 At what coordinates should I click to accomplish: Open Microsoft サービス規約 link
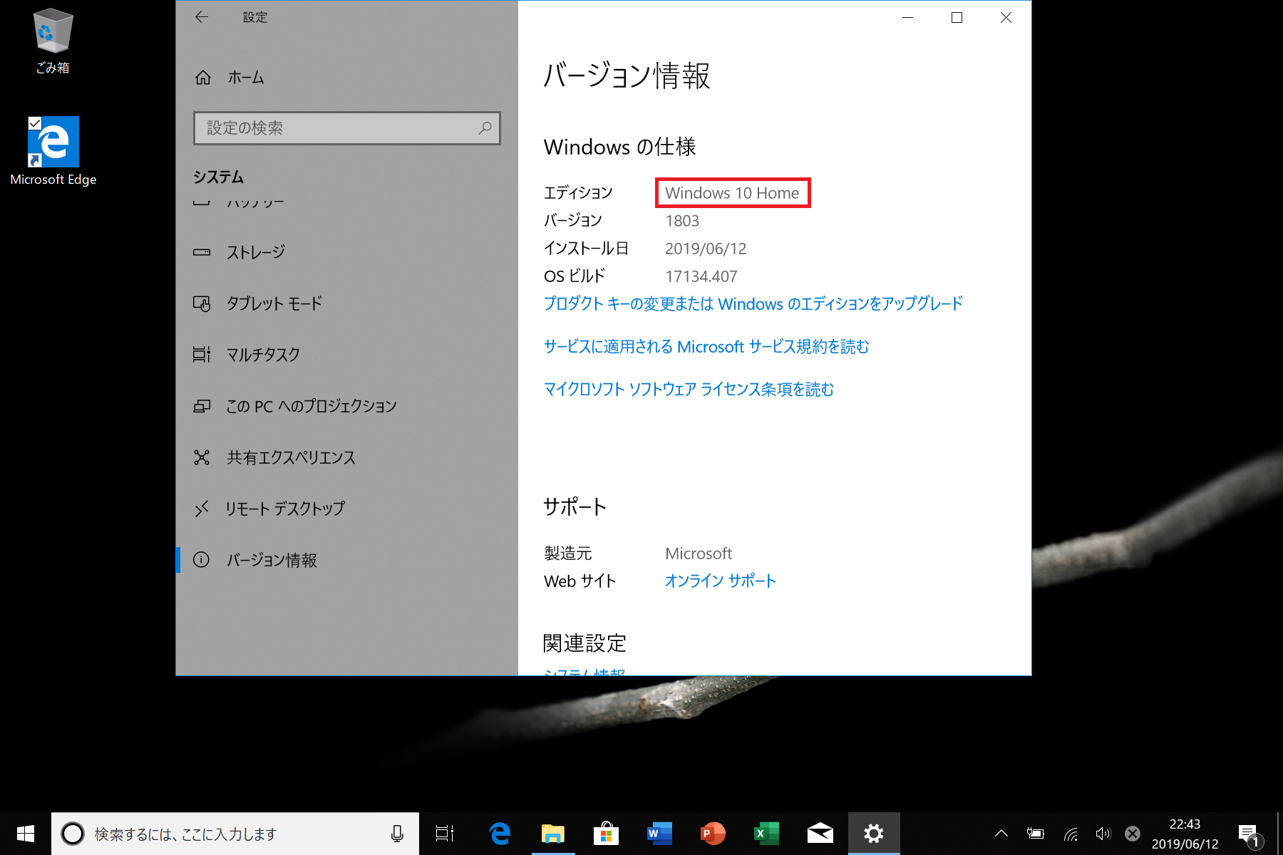(706, 347)
